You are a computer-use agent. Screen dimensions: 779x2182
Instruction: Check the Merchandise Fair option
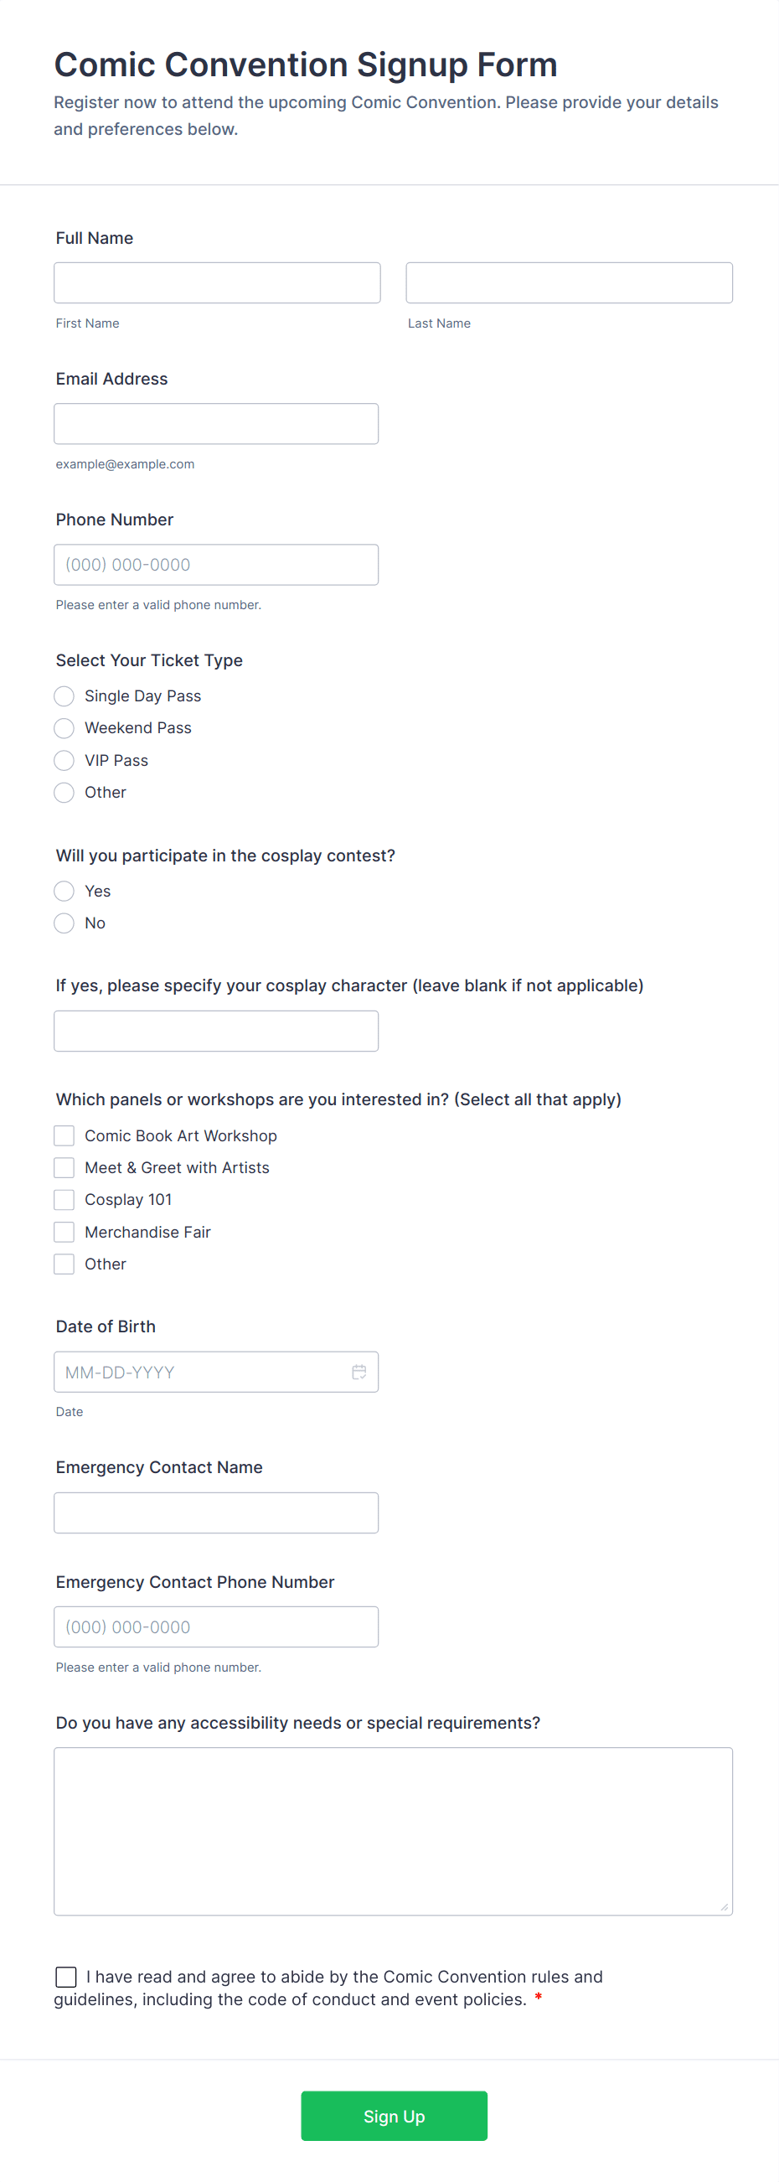tap(64, 1233)
